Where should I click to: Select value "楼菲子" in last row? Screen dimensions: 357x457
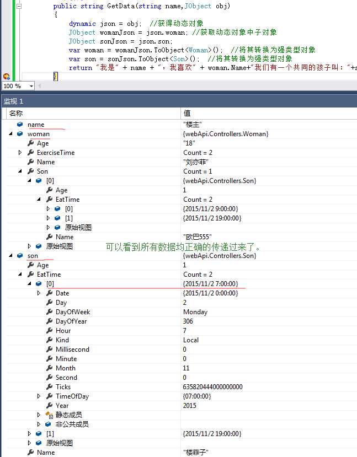[196, 453]
